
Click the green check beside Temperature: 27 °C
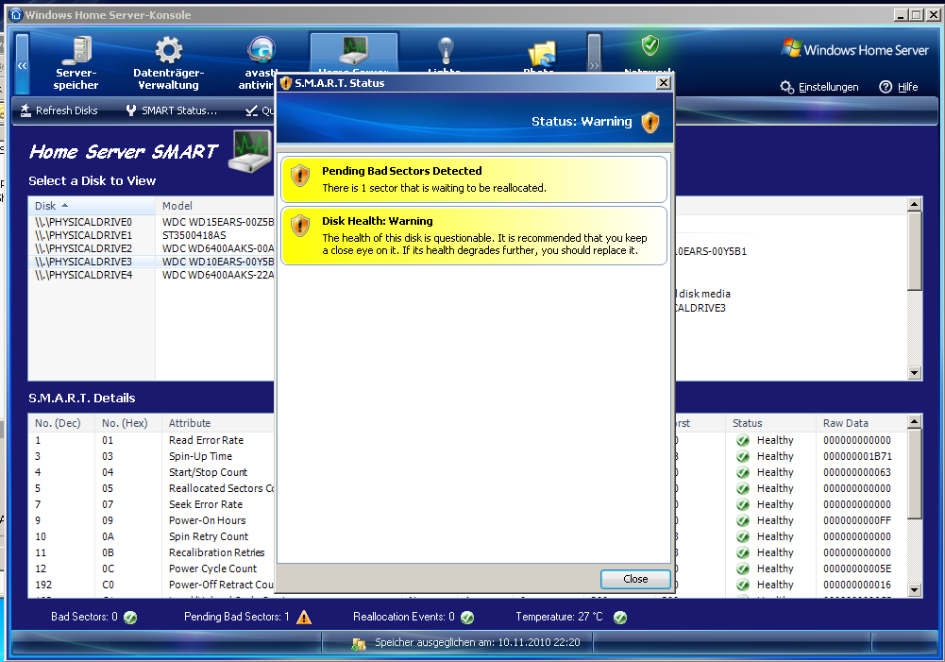620,618
